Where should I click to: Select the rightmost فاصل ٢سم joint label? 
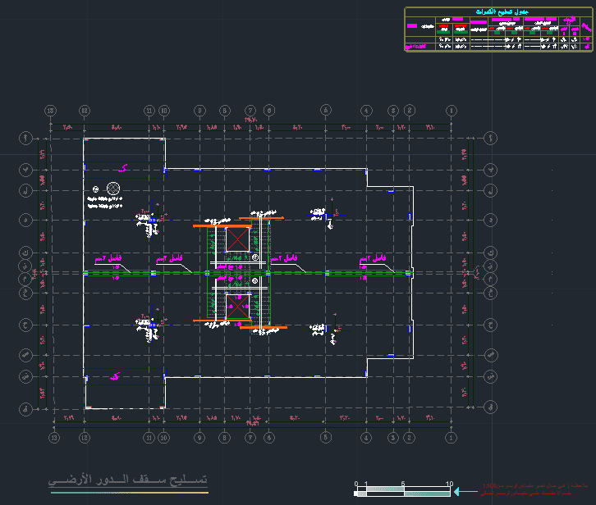[373, 259]
